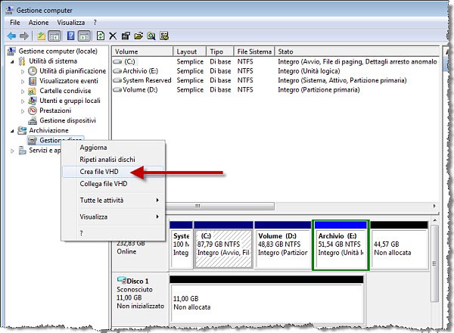Select Gestione dispositivi in the tree
The height and width of the screenshot is (333, 454).
point(67,120)
